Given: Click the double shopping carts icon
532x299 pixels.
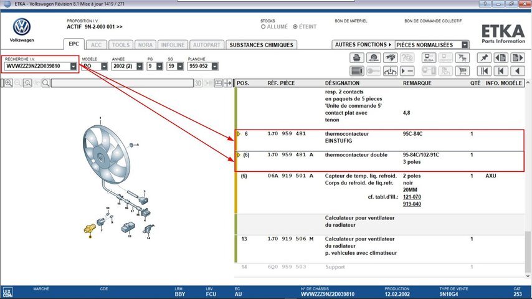Looking at the screenshot, I should point(462,58).
